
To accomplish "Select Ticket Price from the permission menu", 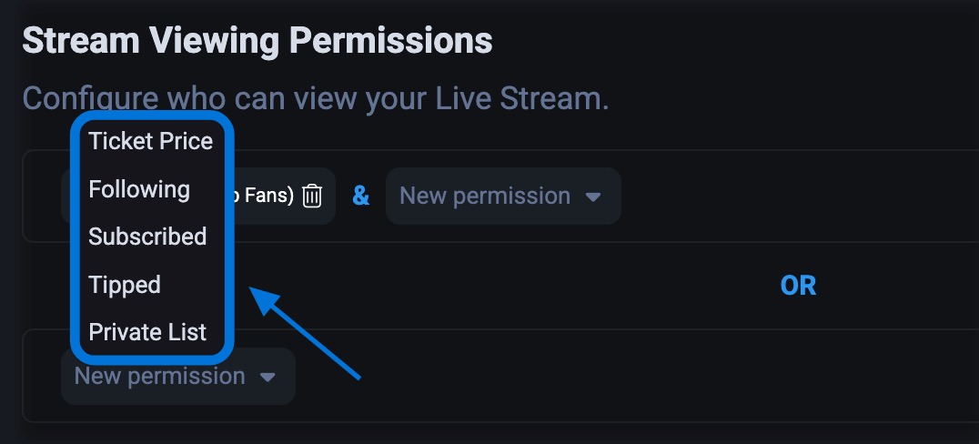I will point(150,141).
